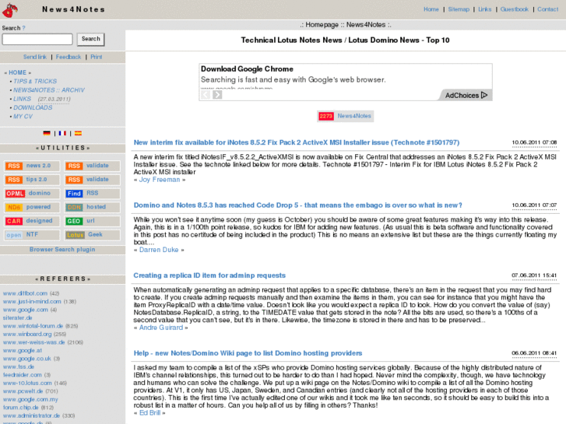566x424 pixels.
Task: Open the Guestbook link
Action: pos(514,9)
